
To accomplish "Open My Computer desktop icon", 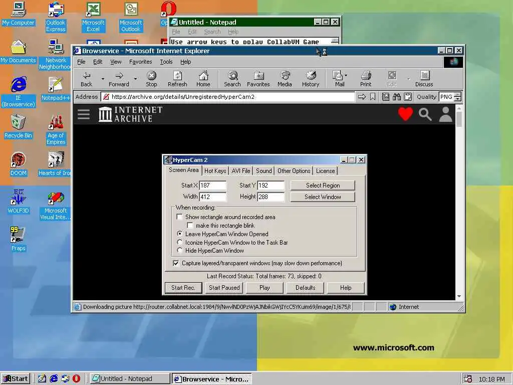I will click(19, 14).
